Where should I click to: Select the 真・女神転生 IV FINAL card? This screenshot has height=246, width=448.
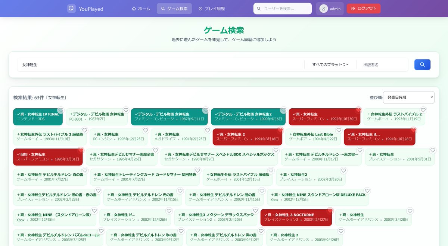click(x=38, y=116)
